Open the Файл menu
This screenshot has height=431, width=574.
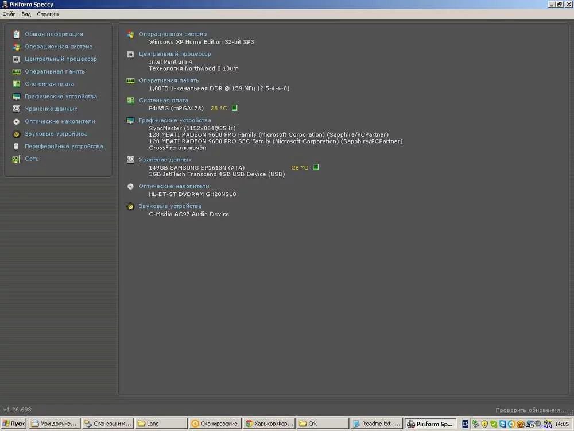9,14
